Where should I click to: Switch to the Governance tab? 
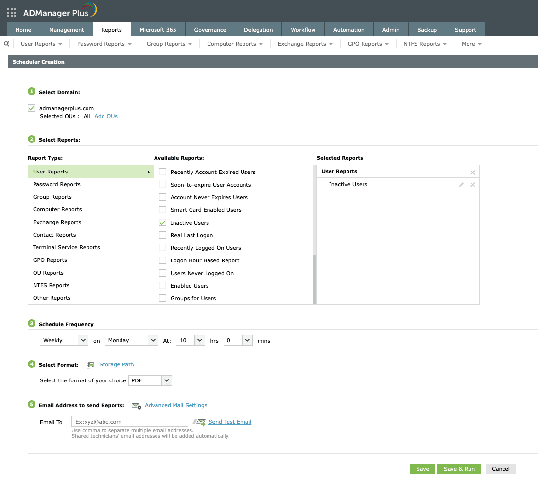[x=210, y=29]
